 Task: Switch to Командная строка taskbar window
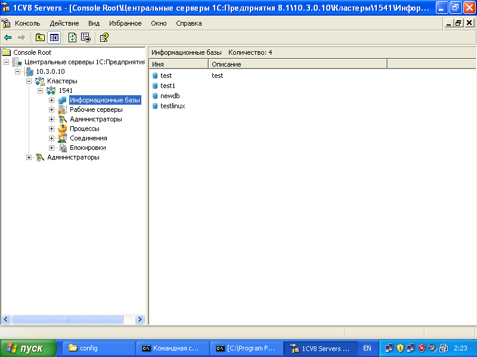pos(173,348)
